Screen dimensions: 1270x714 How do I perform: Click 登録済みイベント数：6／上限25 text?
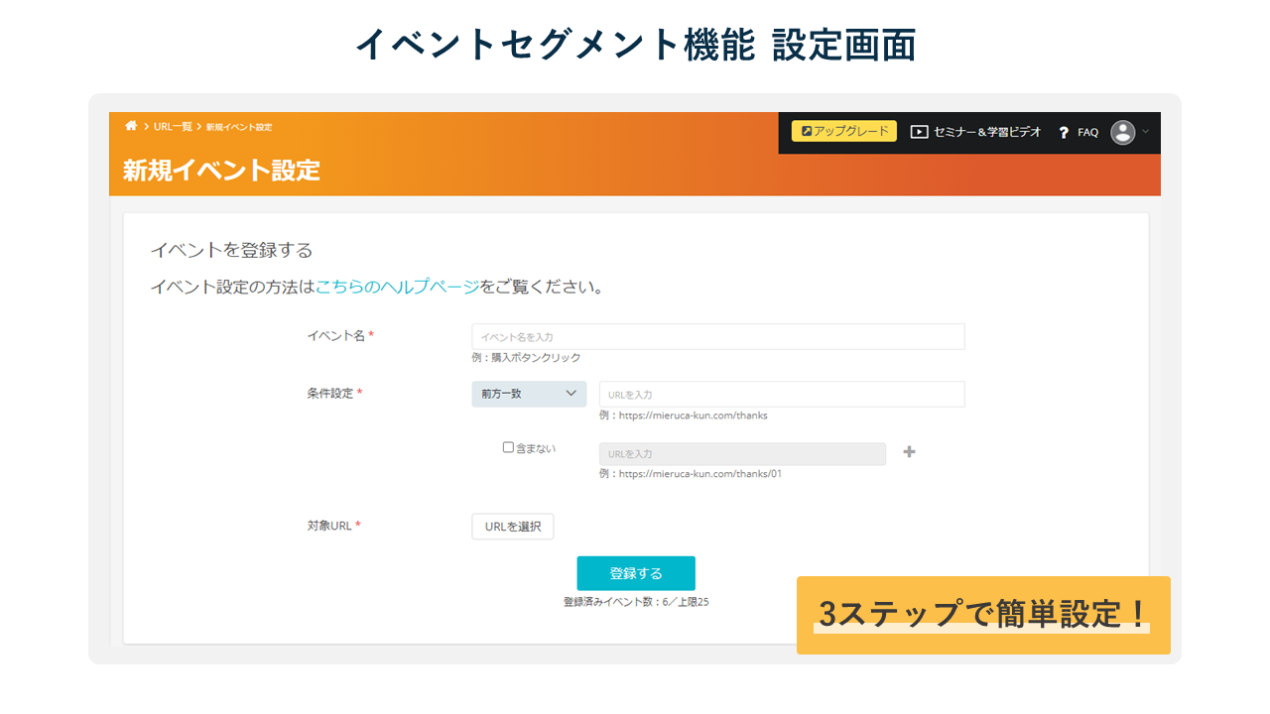pos(636,601)
